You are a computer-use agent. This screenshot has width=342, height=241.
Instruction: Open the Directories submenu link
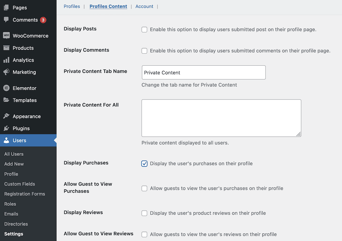pyautogui.click(x=16, y=224)
